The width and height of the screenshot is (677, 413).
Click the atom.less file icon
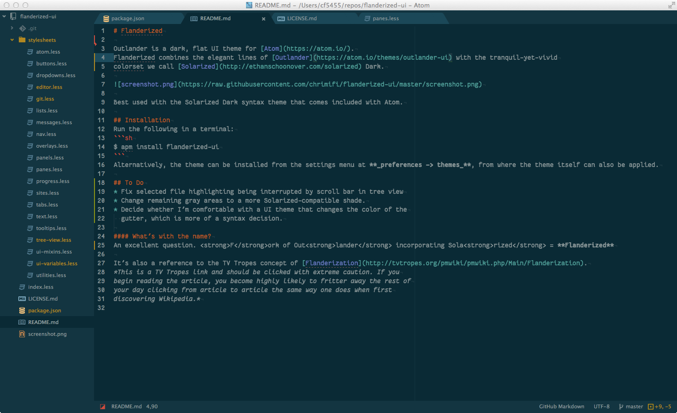pos(30,52)
